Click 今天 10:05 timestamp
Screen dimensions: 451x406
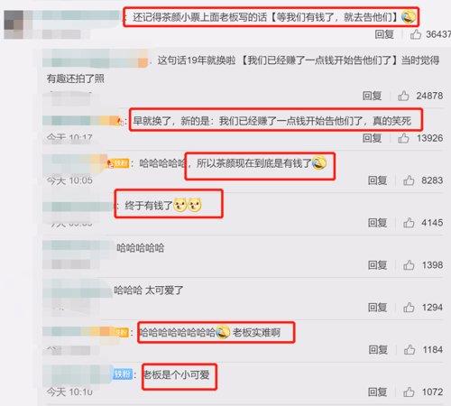[69, 180]
